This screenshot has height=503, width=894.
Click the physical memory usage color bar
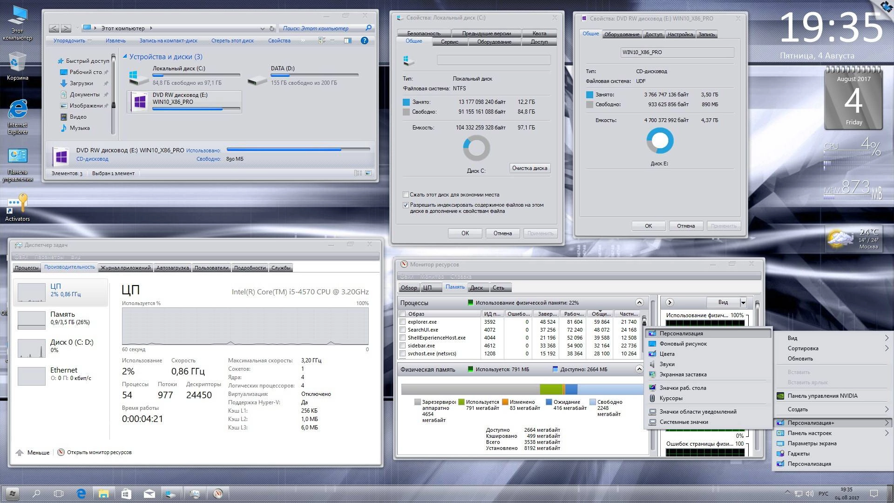click(521, 389)
